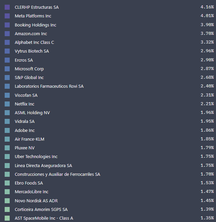Select the Novo Nordisk AS ADR name
This screenshot has height=222, width=216.
point(36,201)
